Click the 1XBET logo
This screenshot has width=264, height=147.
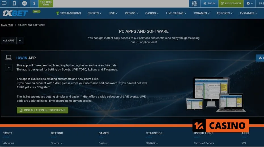pos(15,13)
